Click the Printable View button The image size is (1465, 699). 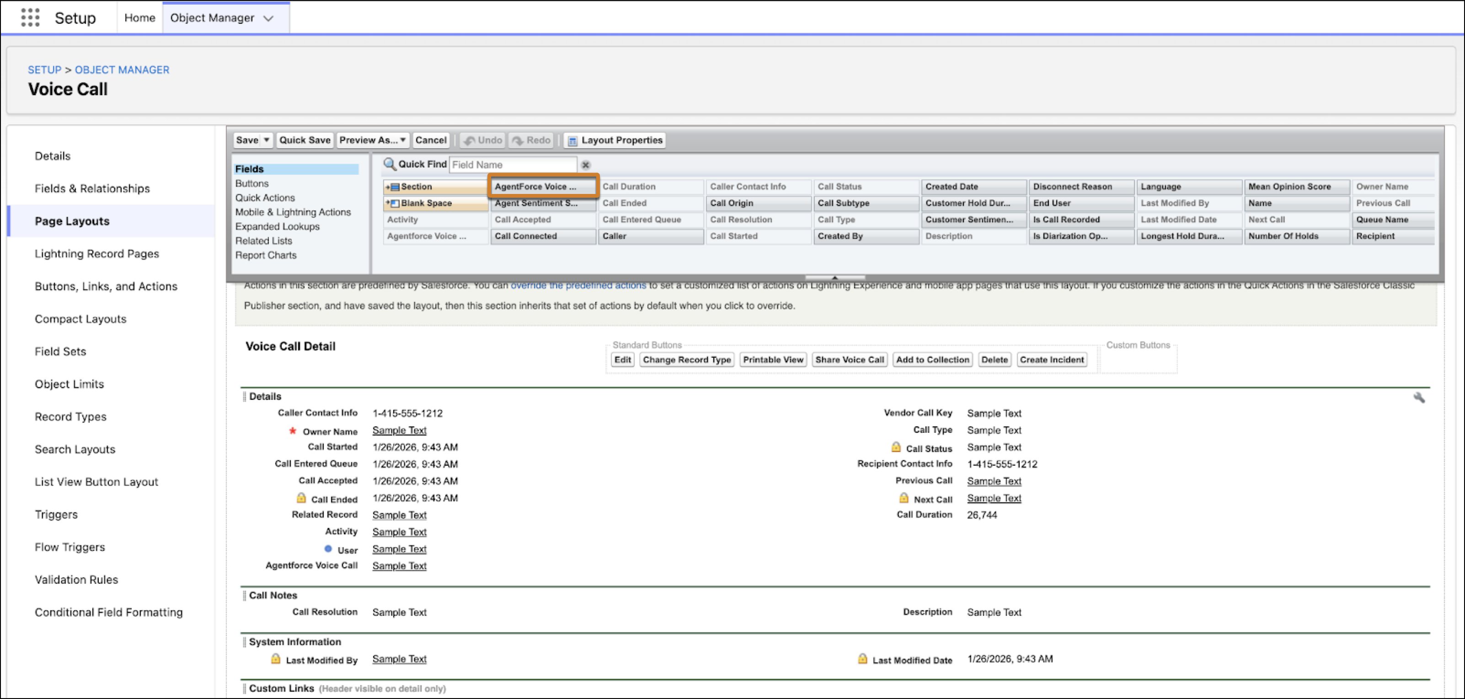[x=773, y=360]
